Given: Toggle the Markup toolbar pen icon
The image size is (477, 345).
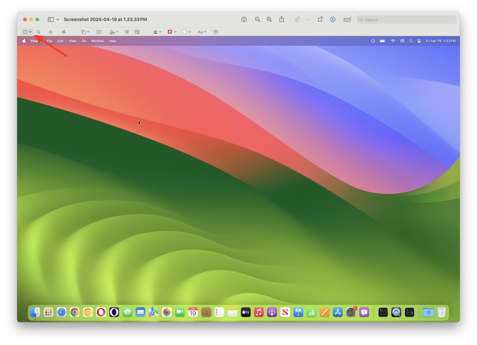Looking at the screenshot, I should [x=297, y=19].
